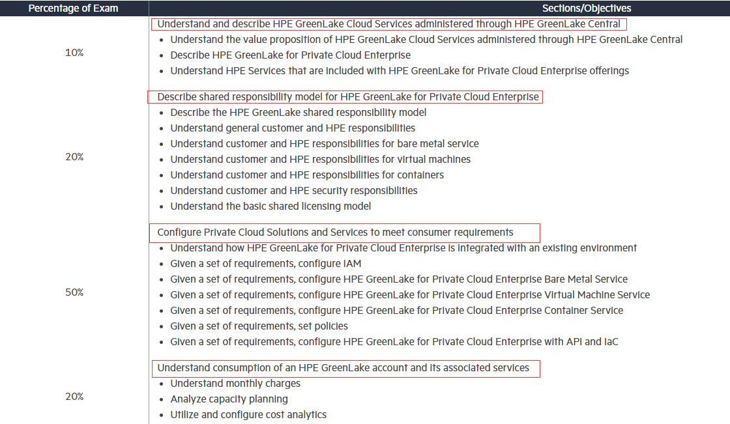Click the 'Sections/Objectives' column header
This screenshot has width=730, height=424.
(x=587, y=8)
